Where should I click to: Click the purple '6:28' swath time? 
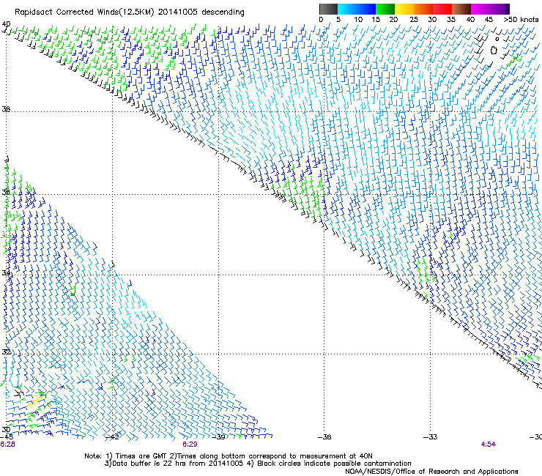click(7, 445)
